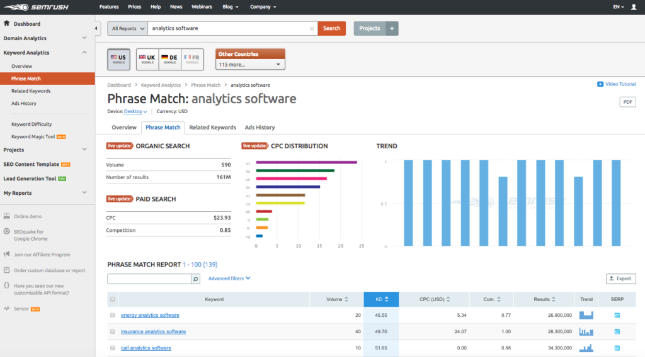Select the UK Google database

pyautogui.click(x=147, y=59)
